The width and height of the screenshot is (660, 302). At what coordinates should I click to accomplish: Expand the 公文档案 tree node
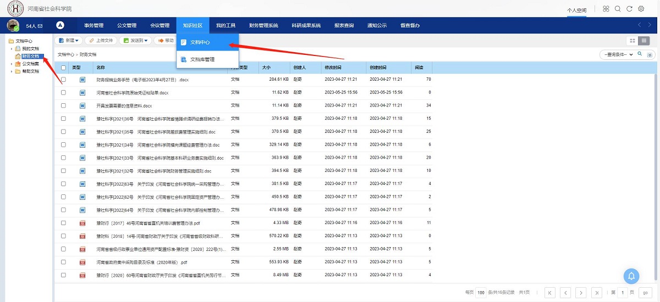coord(12,64)
